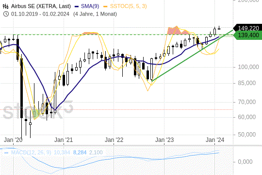Viewport: 262px width, 175px height.
Task: Click the MACD signal value 8,284
Action: [80, 152]
